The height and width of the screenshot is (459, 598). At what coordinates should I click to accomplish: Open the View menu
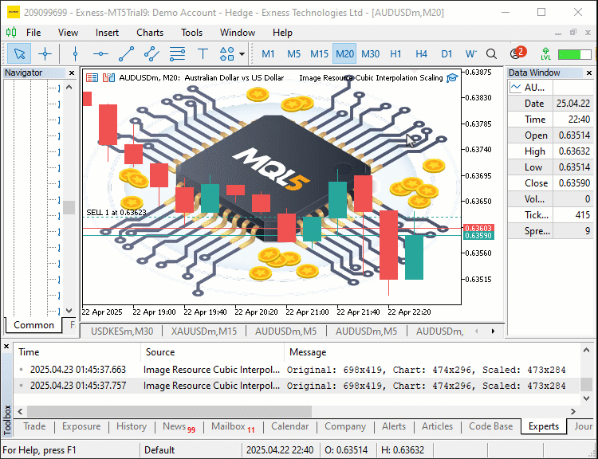(68, 33)
